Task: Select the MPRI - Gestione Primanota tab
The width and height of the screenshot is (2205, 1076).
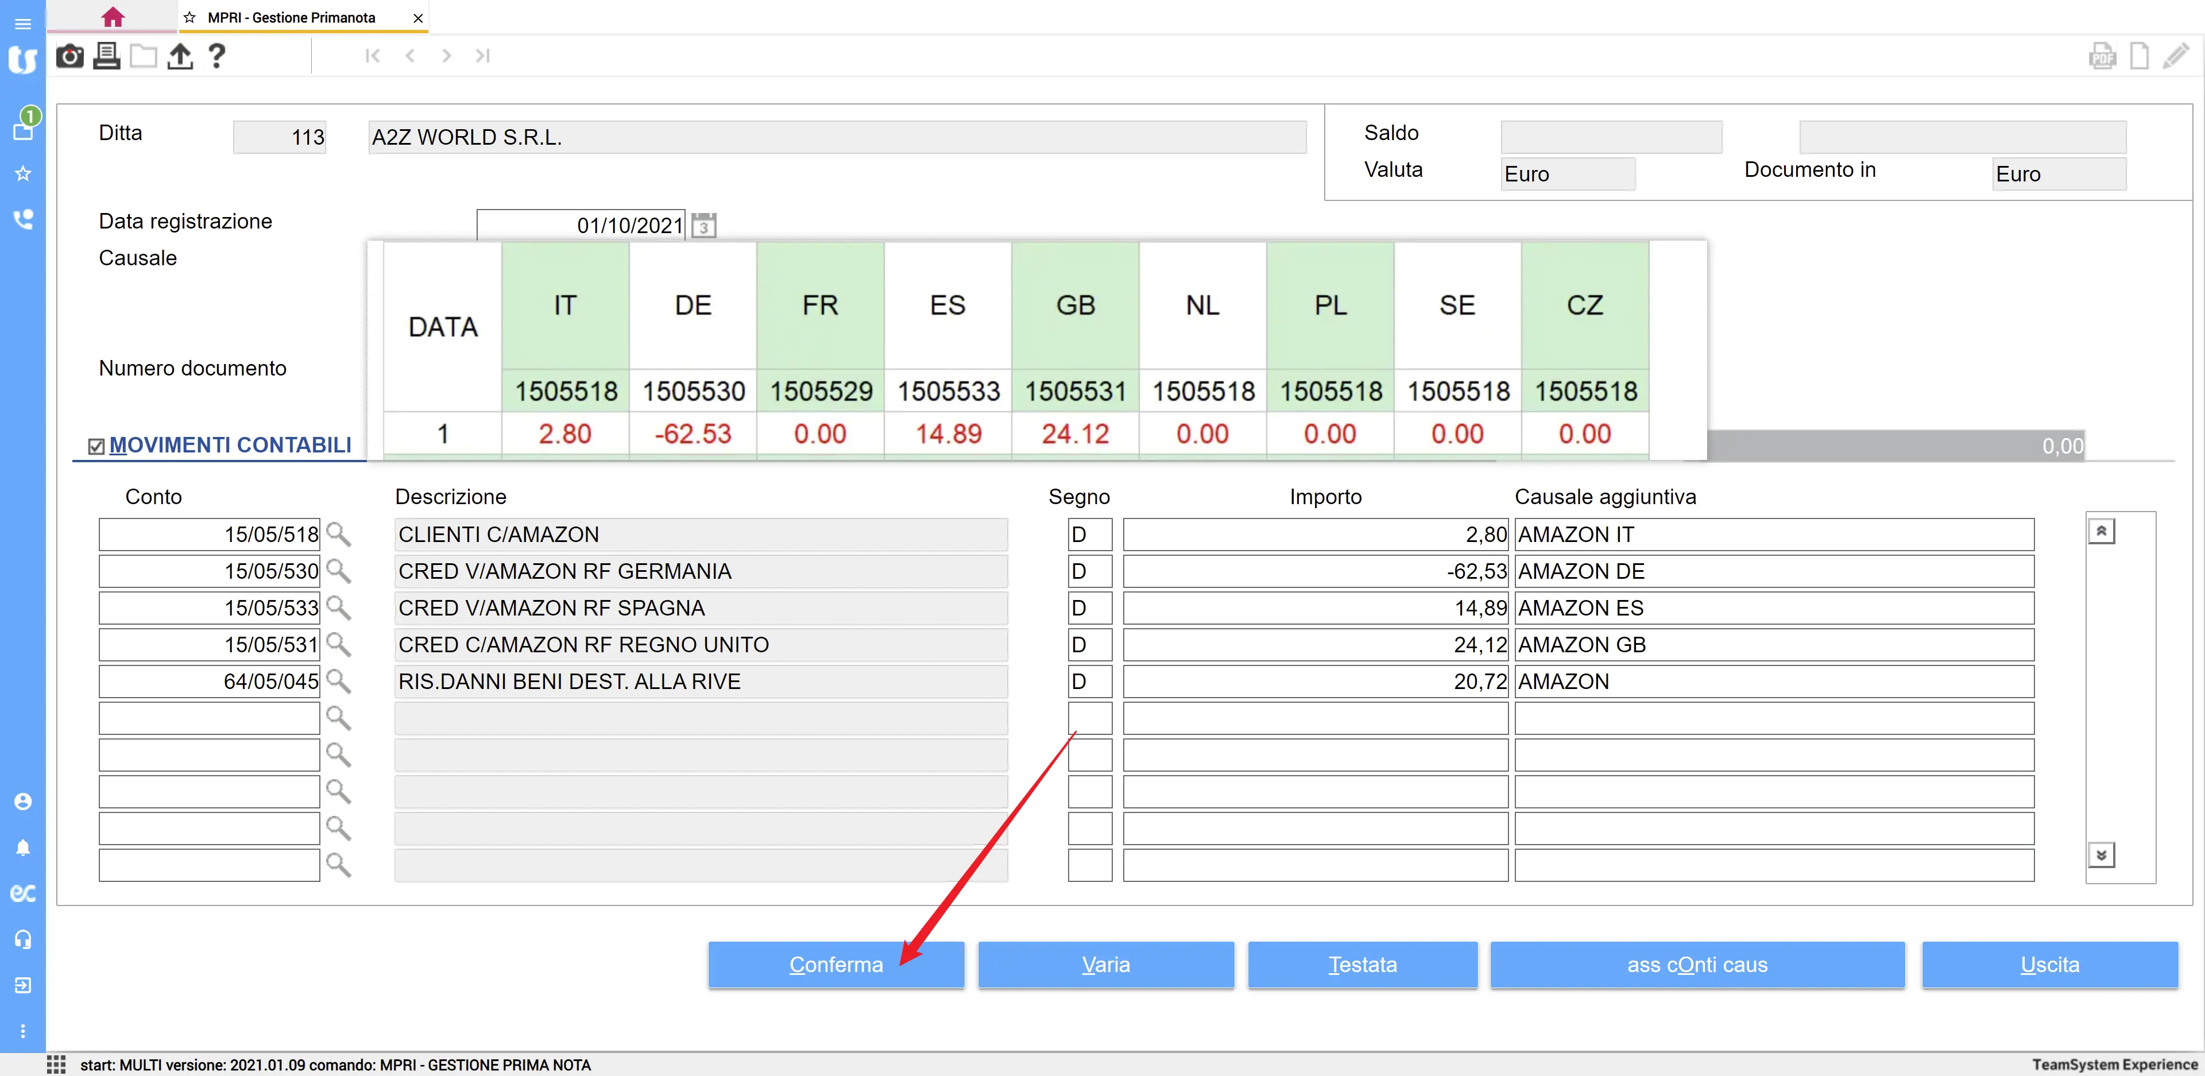Action: pyautogui.click(x=291, y=17)
